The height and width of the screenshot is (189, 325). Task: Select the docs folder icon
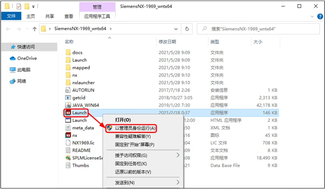tap(68, 52)
